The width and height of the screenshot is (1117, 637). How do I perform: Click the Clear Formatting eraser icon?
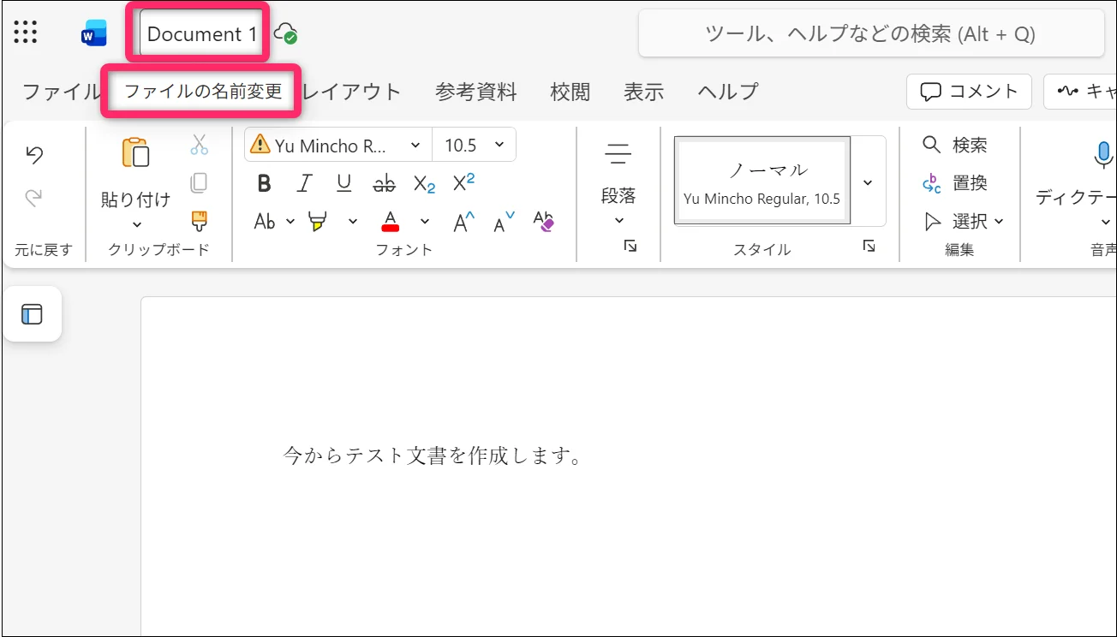point(544,222)
